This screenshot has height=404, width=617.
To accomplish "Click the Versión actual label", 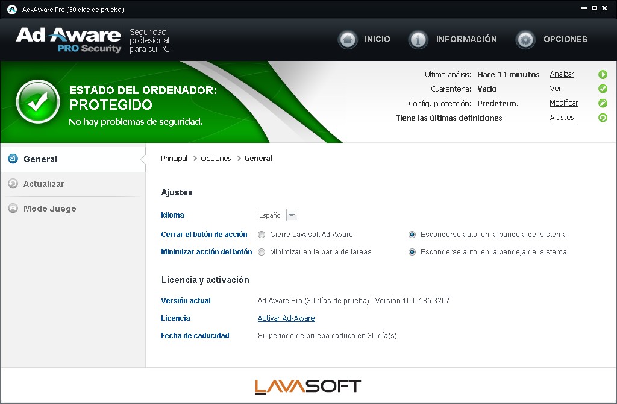I will click(186, 301).
